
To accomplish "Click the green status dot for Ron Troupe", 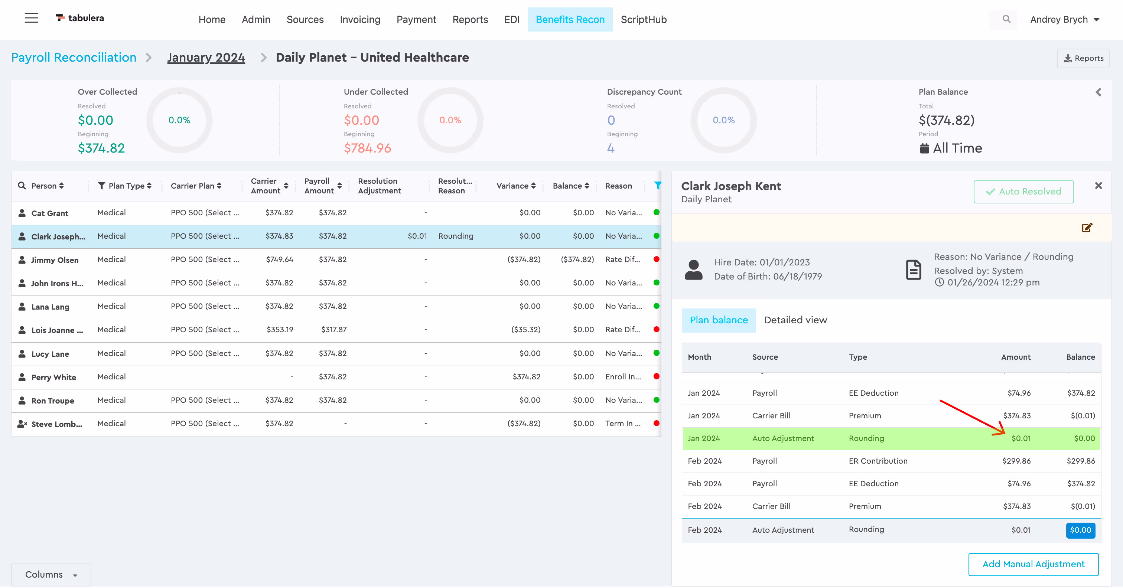I will (x=656, y=400).
